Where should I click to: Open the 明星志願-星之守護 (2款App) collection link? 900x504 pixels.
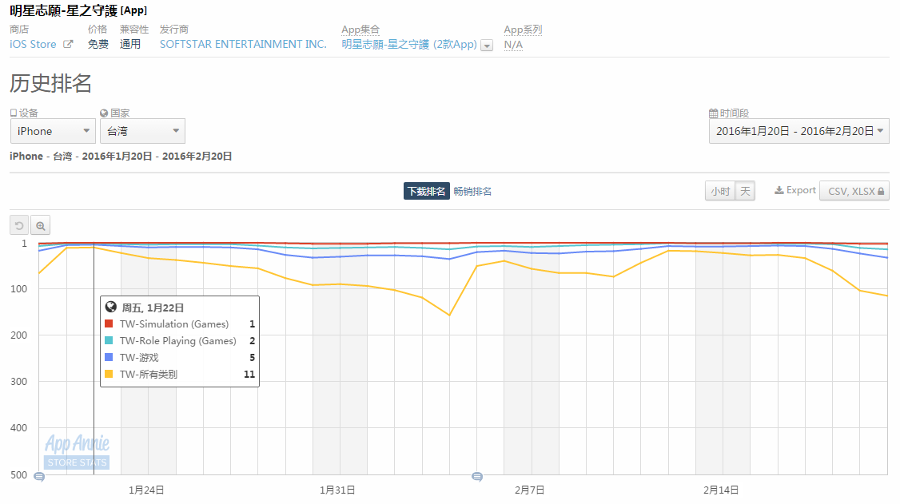[409, 44]
